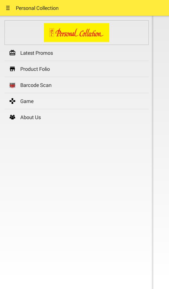Show the About Us page label
The image size is (169, 289).
coord(30,117)
